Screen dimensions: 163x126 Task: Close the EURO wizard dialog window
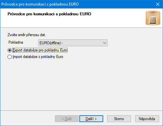(158, 4)
